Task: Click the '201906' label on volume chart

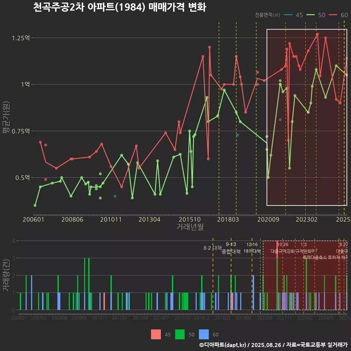Action: (244, 318)
